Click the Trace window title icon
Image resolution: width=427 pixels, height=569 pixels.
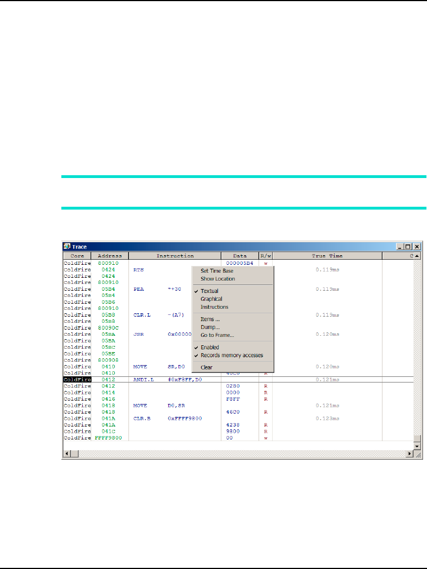[x=66, y=246]
